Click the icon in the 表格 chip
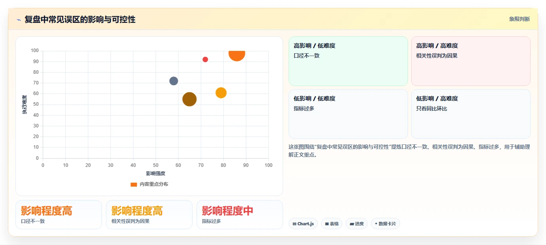 coord(327,224)
